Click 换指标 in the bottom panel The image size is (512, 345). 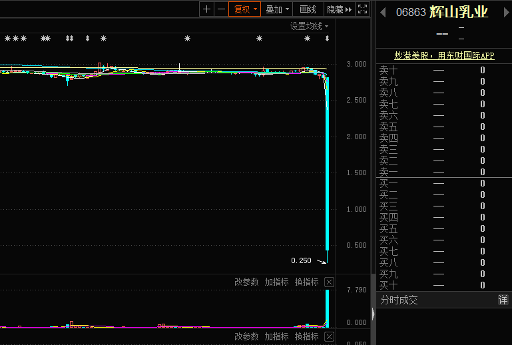[x=307, y=337]
